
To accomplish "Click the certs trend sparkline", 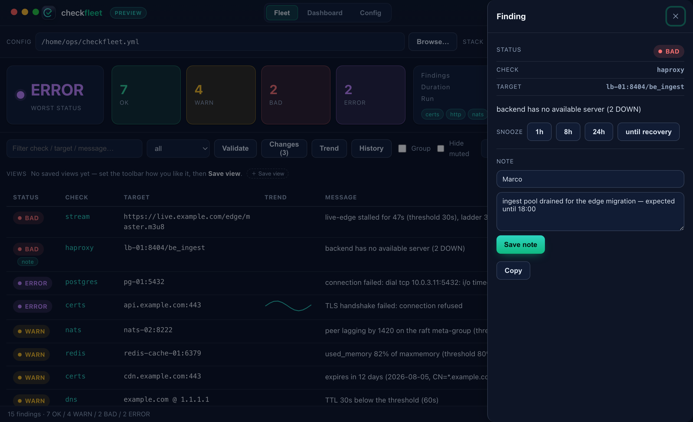I will (288, 306).
